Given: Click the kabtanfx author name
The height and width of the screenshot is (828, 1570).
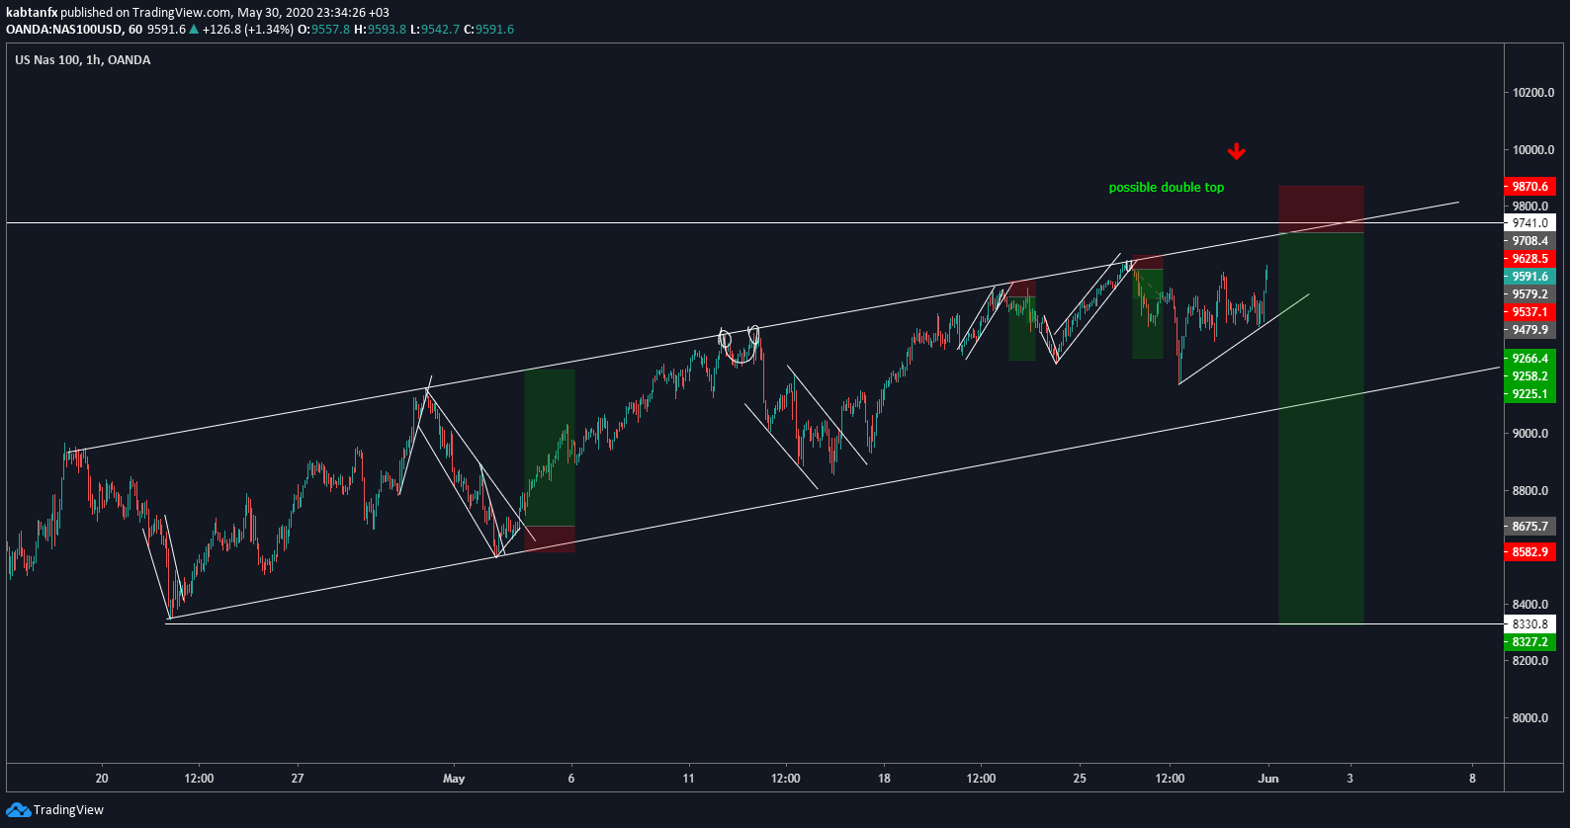Looking at the screenshot, I should [x=32, y=13].
